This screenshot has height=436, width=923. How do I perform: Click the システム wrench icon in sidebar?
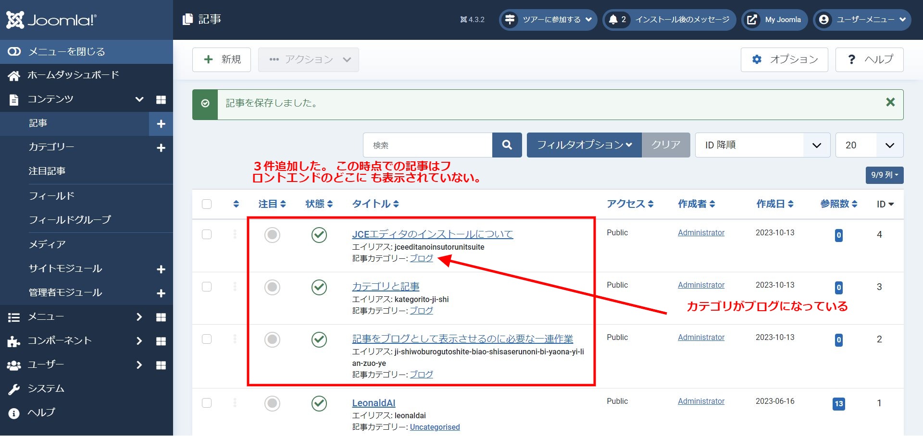14,388
